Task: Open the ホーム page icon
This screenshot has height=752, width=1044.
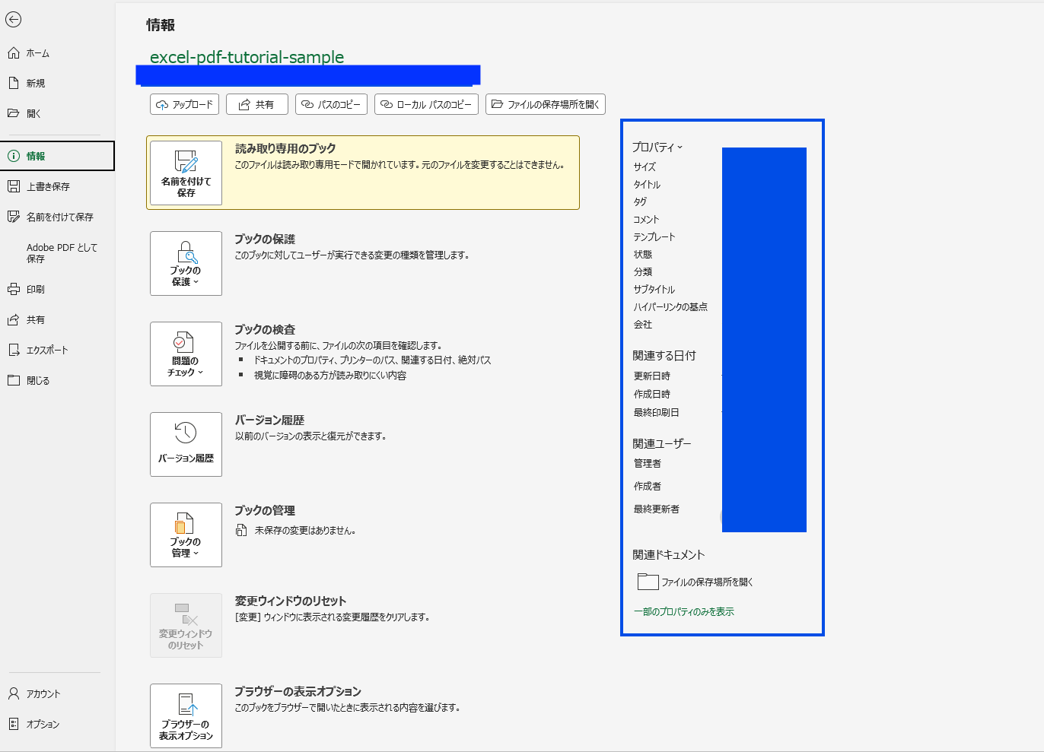Action: click(14, 53)
